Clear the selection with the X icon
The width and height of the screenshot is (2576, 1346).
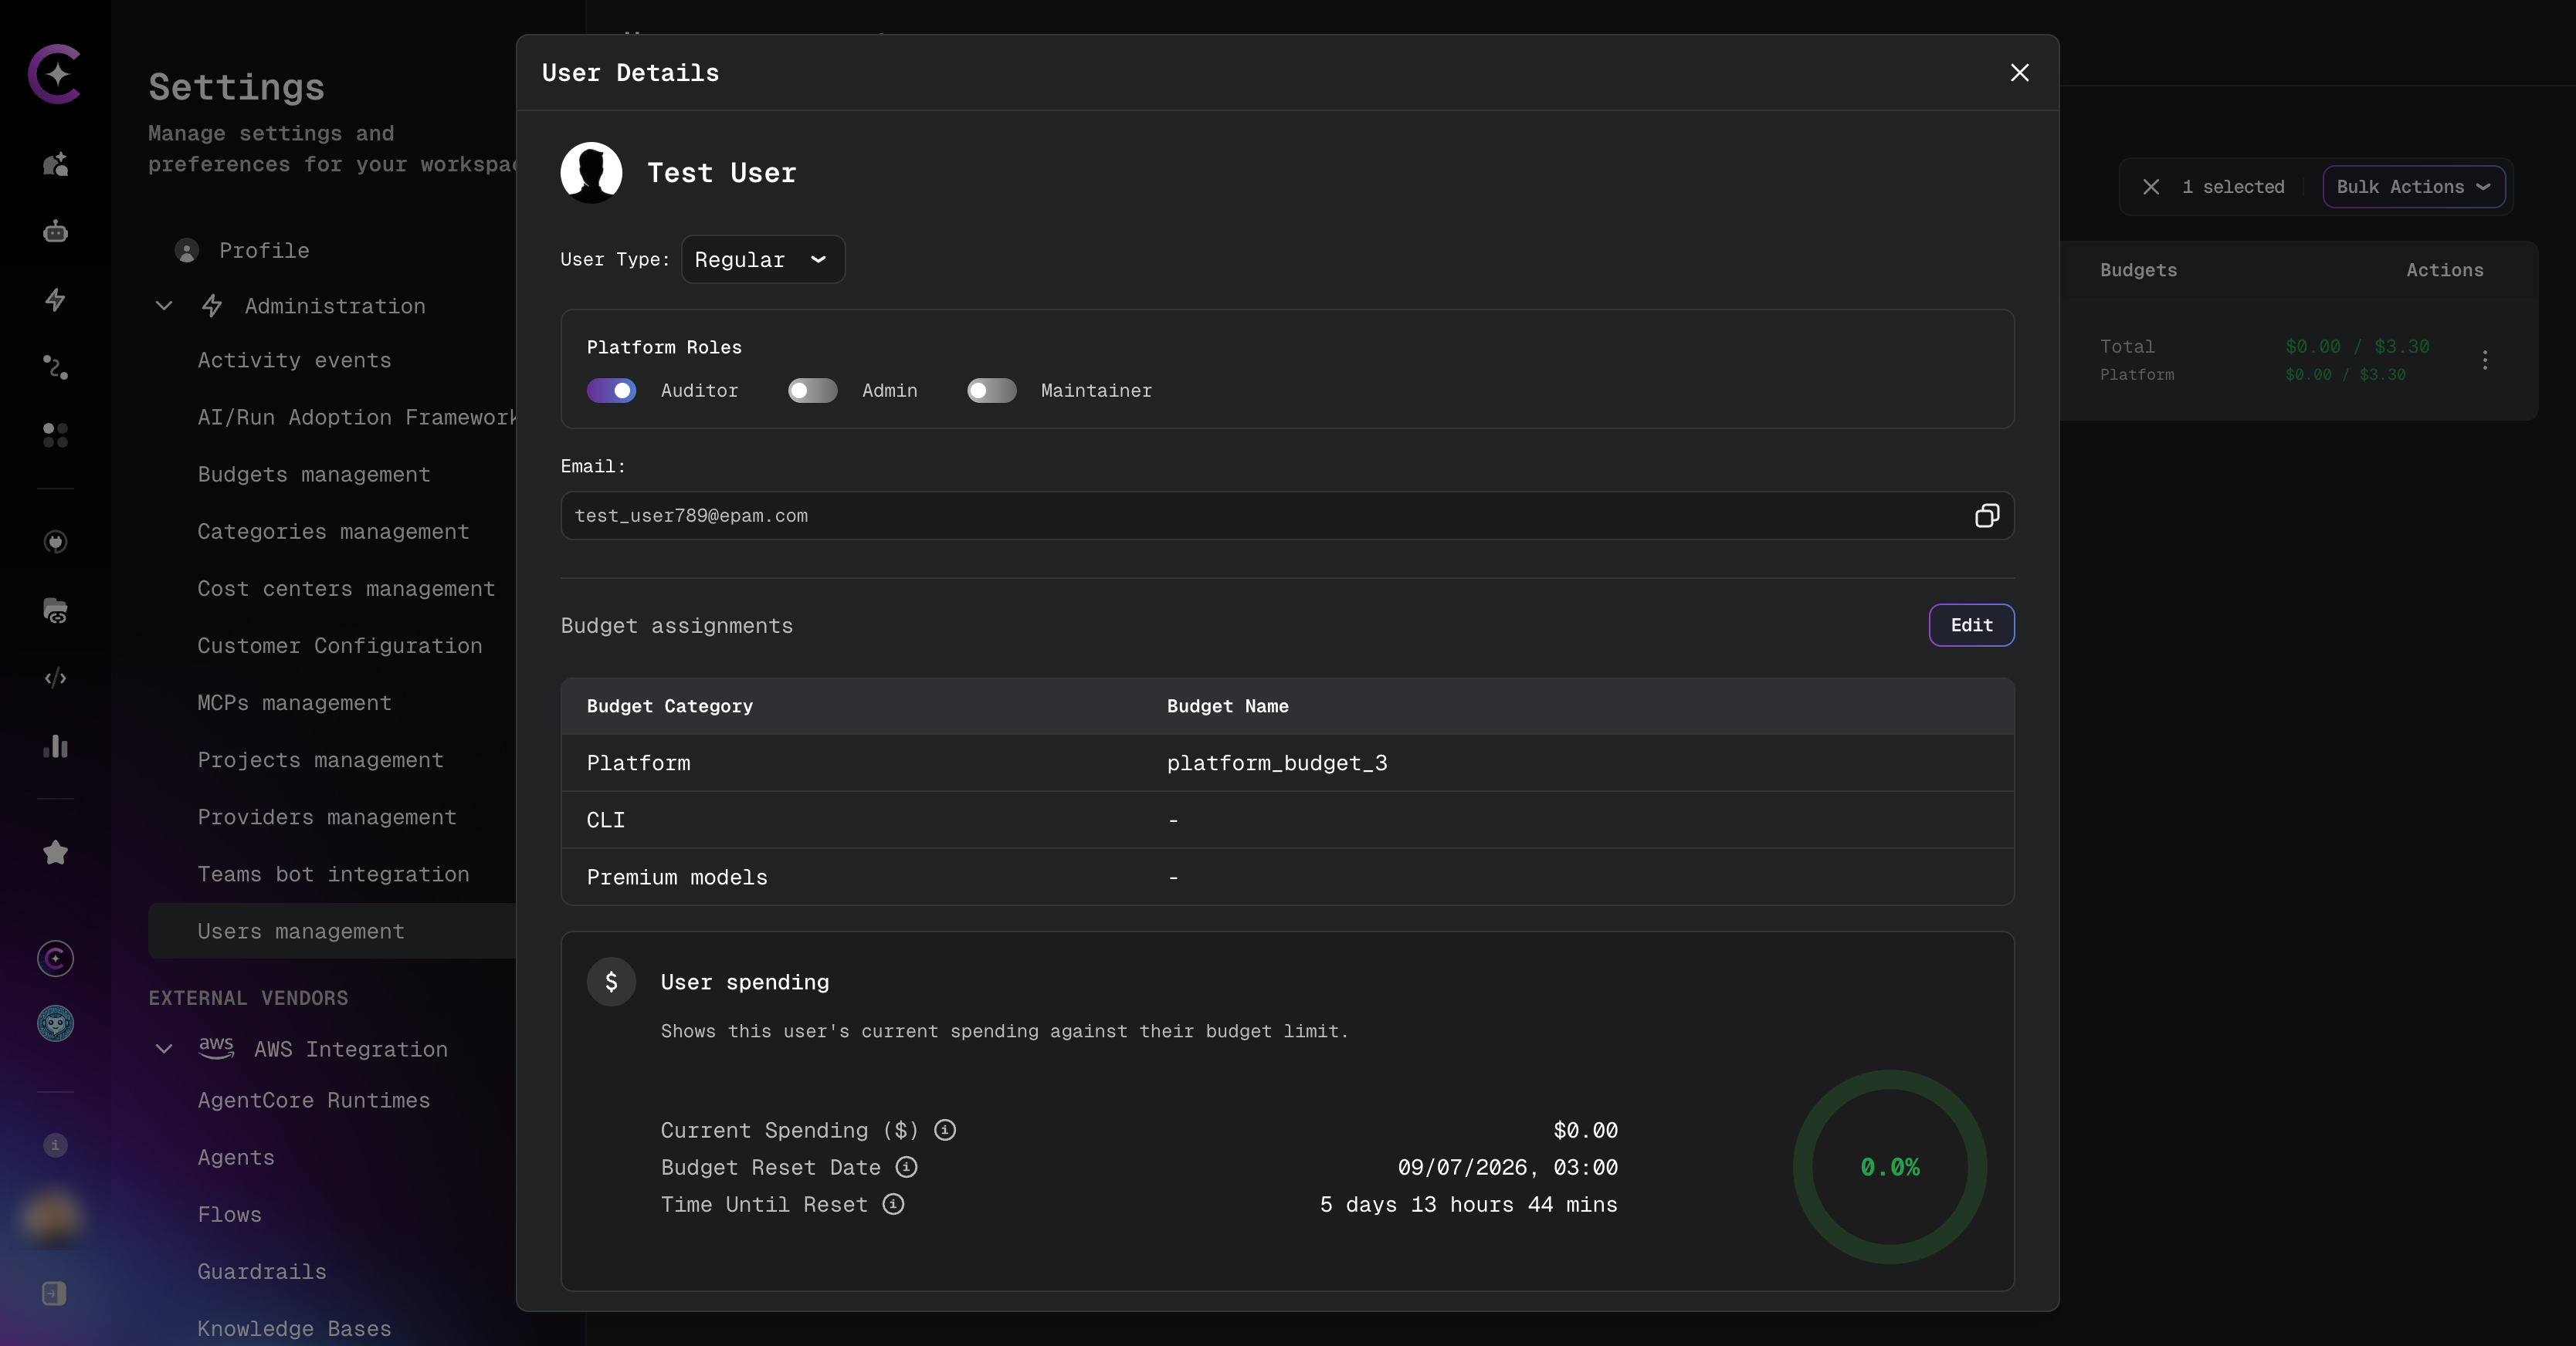(x=2151, y=187)
